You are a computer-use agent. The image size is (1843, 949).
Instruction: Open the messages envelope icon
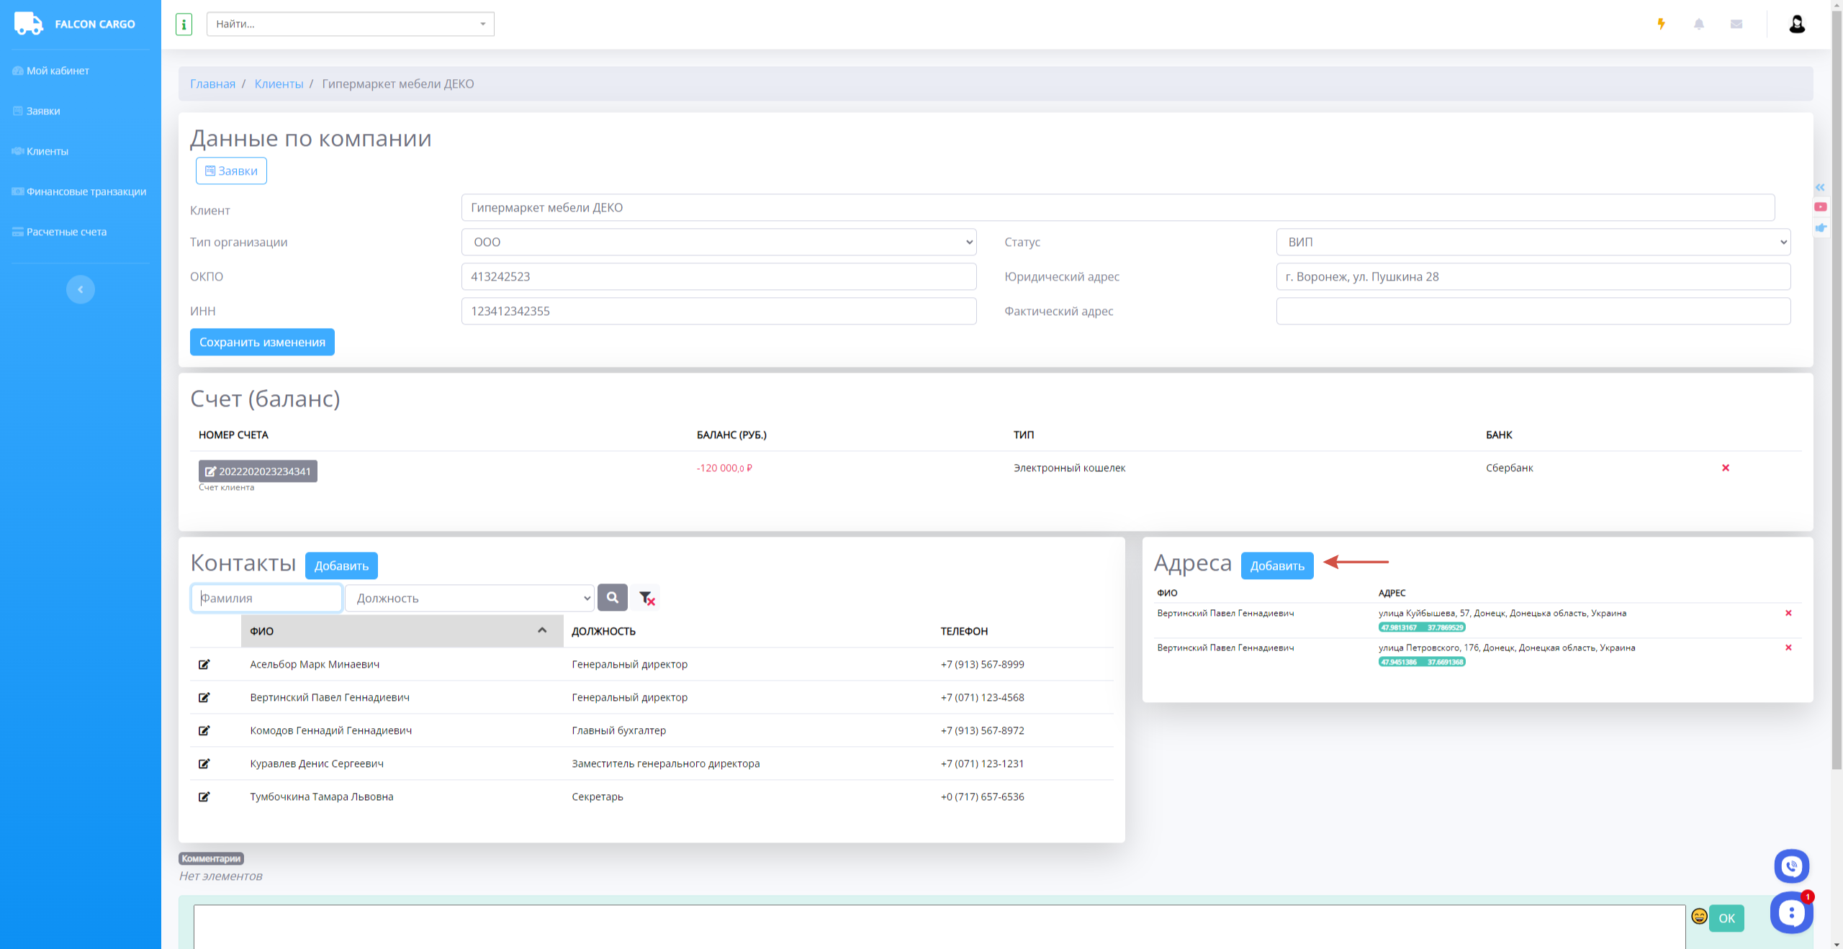1736,24
